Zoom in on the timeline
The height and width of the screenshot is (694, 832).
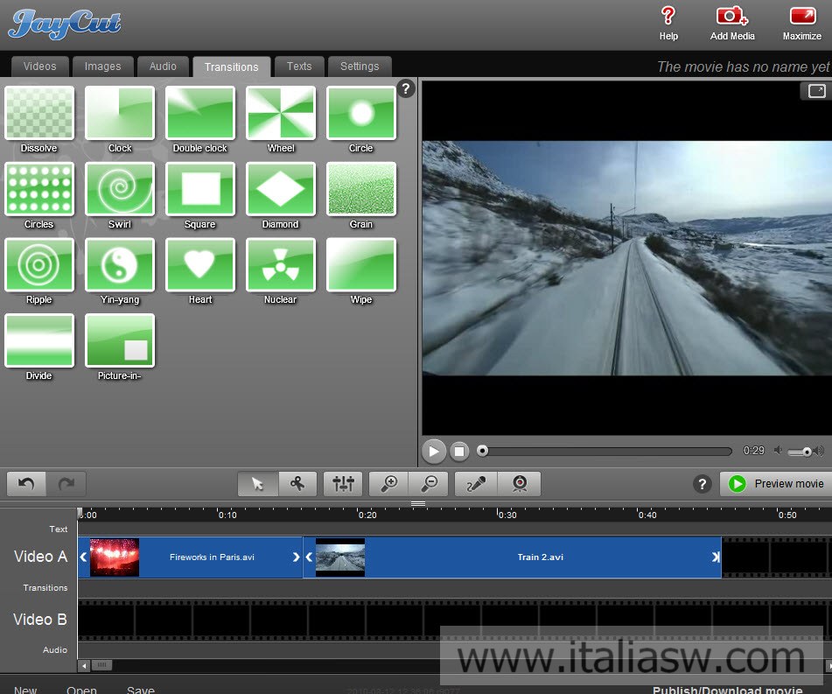(x=389, y=484)
